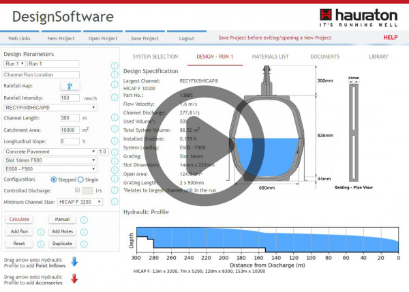Click Longitudinal Slope input field
This screenshot has height=292, width=409.
(70, 141)
